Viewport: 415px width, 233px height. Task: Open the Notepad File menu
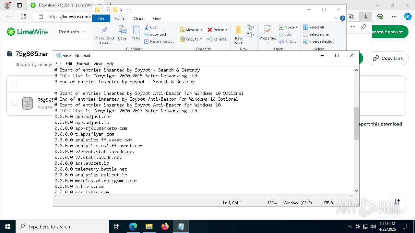point(58,64)
